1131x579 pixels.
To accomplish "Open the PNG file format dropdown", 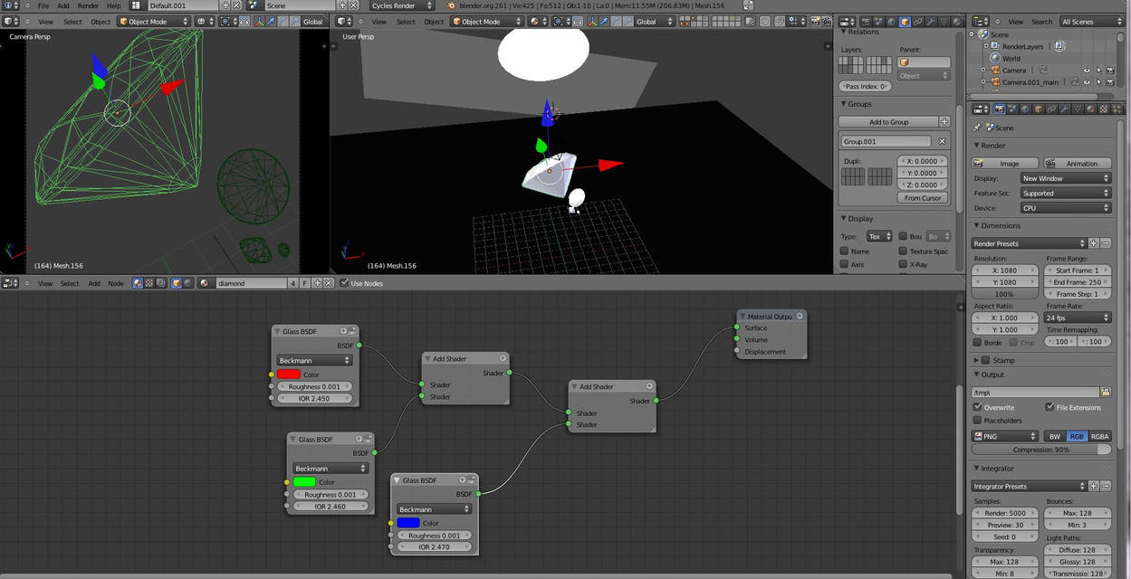I will (x=1005, y=436).
